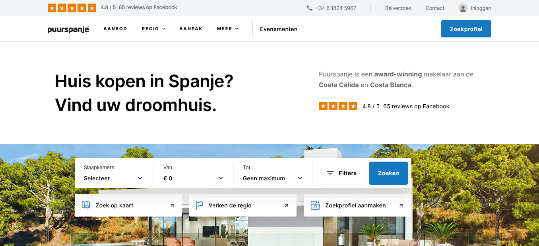Open the Aanbod menu item
Screen dimensions: 539x246
(x=115, y=29)
